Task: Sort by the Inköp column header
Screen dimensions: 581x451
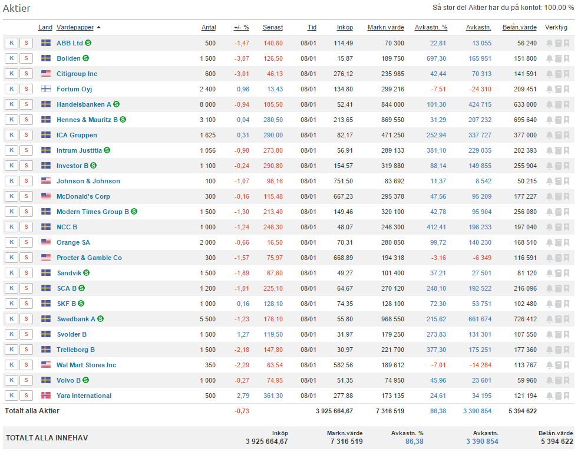Action: tap(345, 28)
